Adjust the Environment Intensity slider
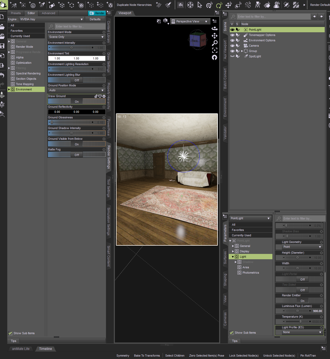Image resolution: width=330 pixels, height=359 pixels. [x=71, y=47]
